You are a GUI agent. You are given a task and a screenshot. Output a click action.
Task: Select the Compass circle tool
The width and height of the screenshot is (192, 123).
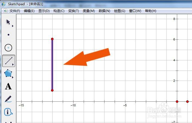tap(8, 48)
